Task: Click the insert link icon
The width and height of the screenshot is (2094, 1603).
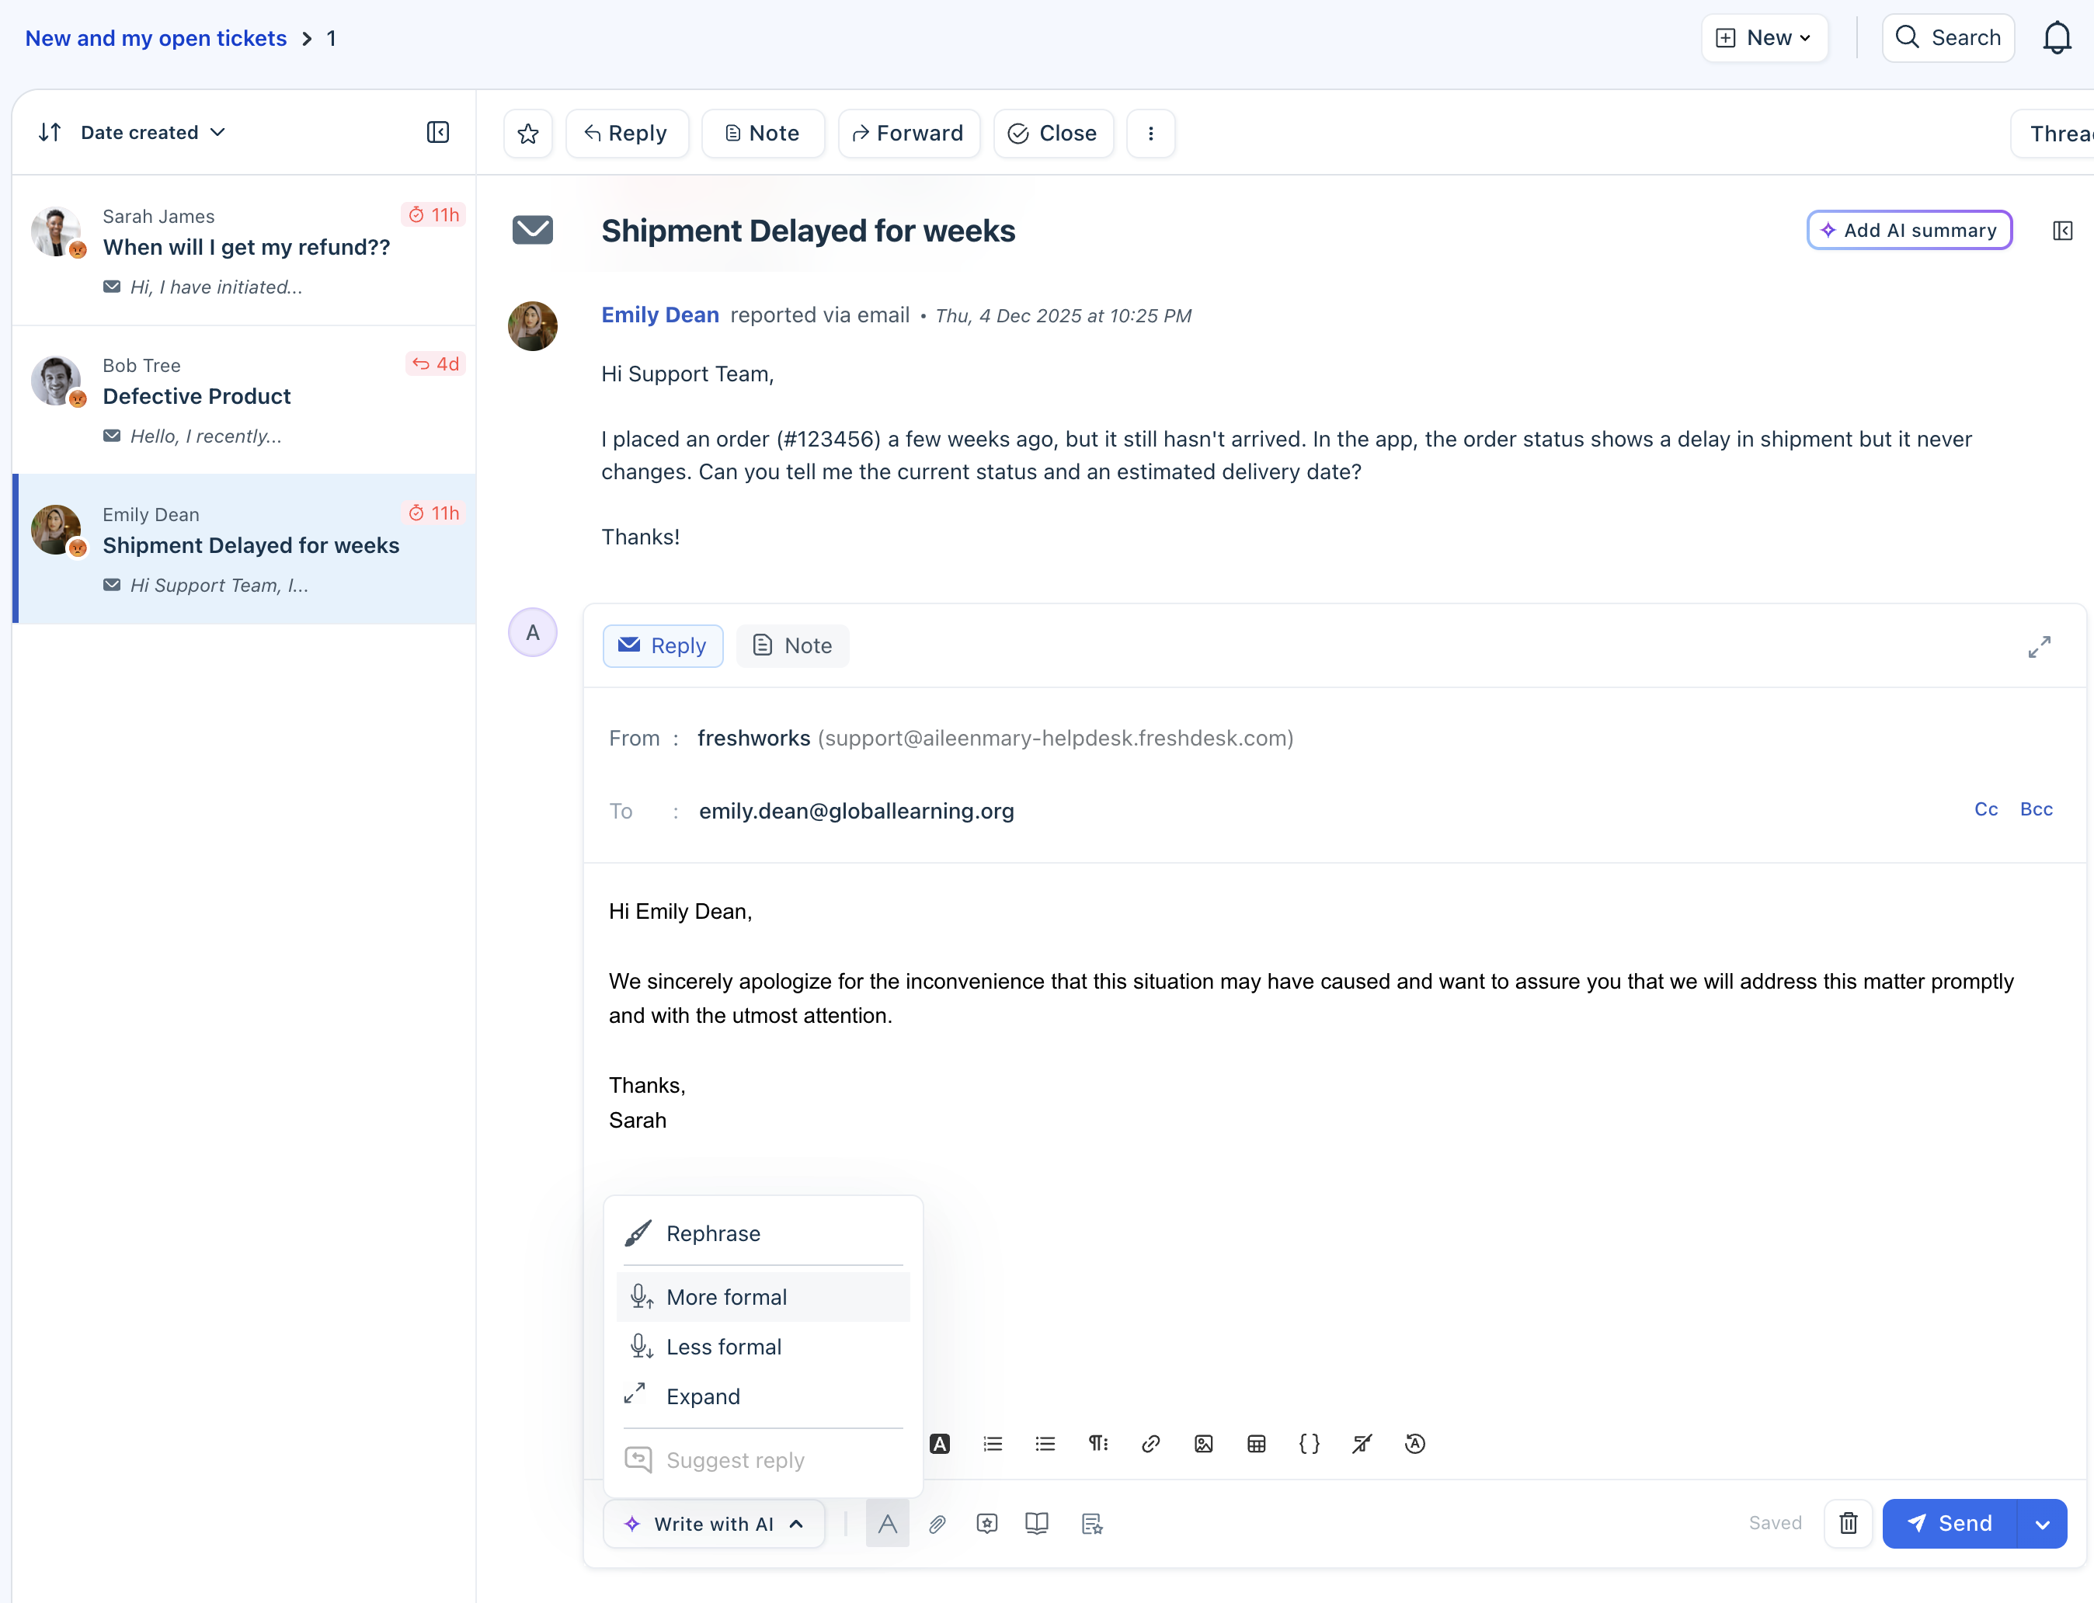Action: [x=1150, y=1444]
